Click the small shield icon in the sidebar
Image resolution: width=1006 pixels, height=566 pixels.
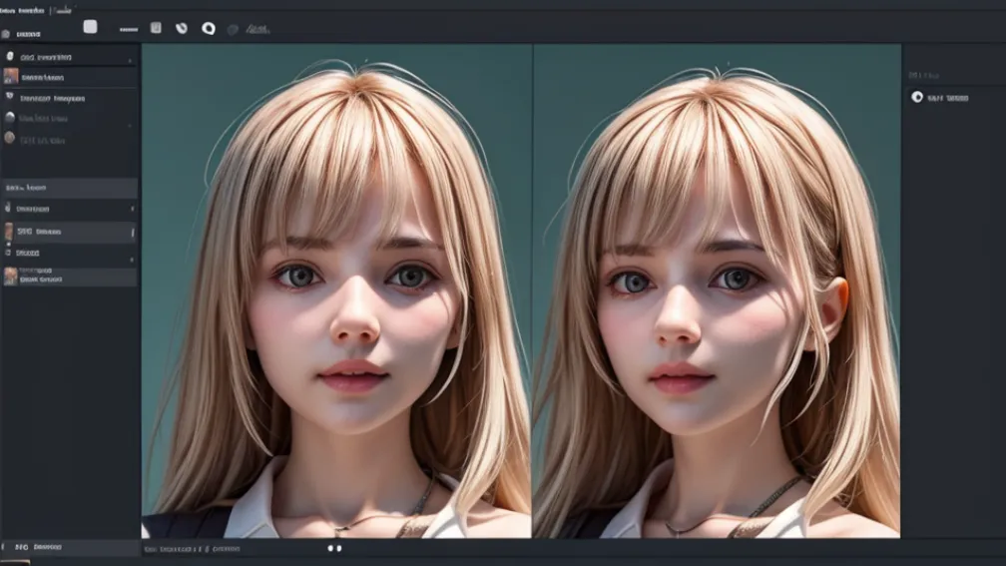click(10, 96)
